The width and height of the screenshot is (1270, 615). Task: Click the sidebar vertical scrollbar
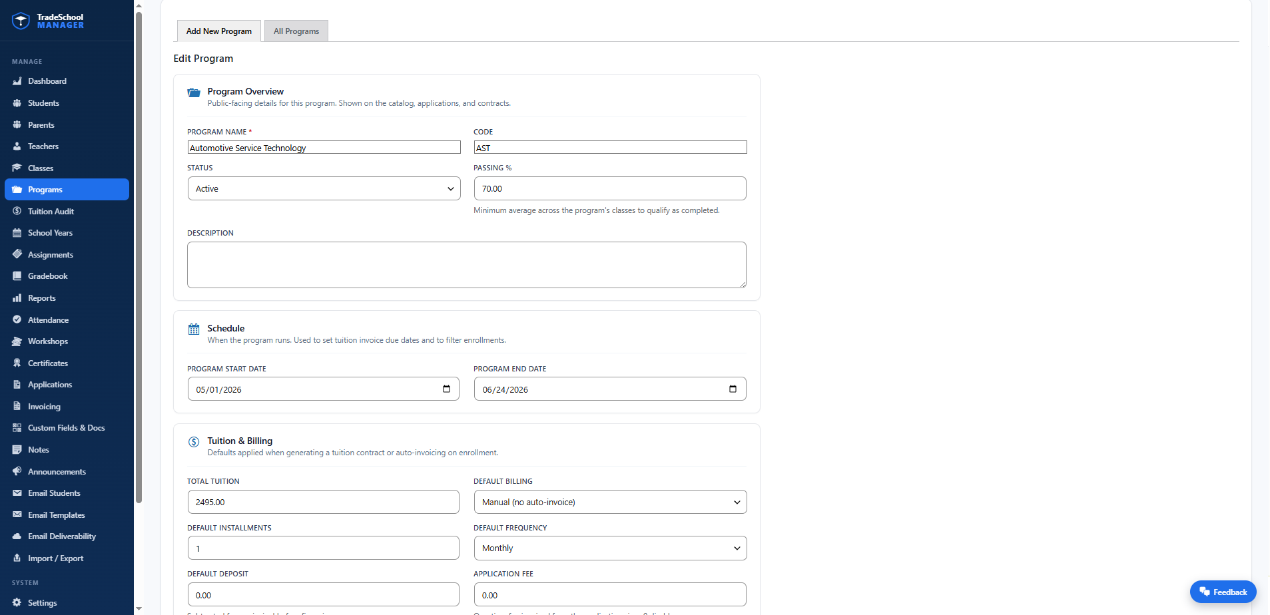(x=139, y=257)
